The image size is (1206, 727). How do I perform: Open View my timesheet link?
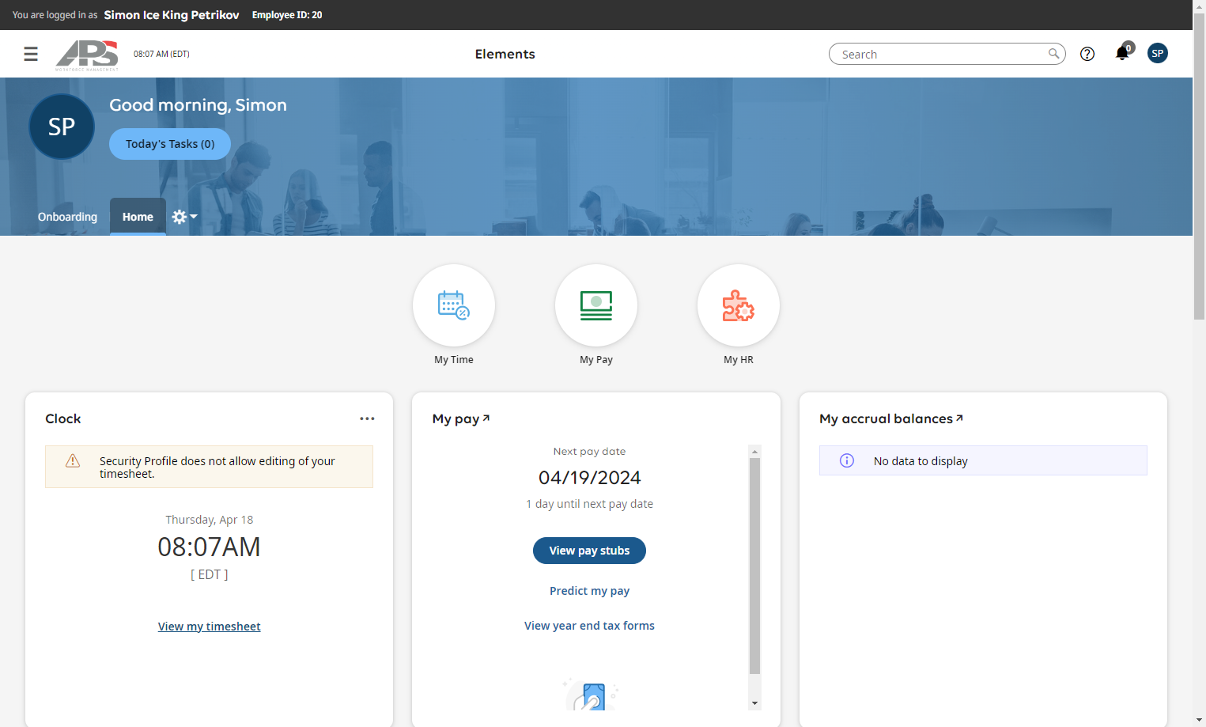(209, 627)
